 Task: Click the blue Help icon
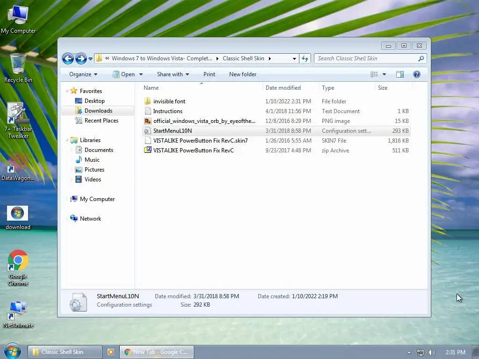point(417,74)
